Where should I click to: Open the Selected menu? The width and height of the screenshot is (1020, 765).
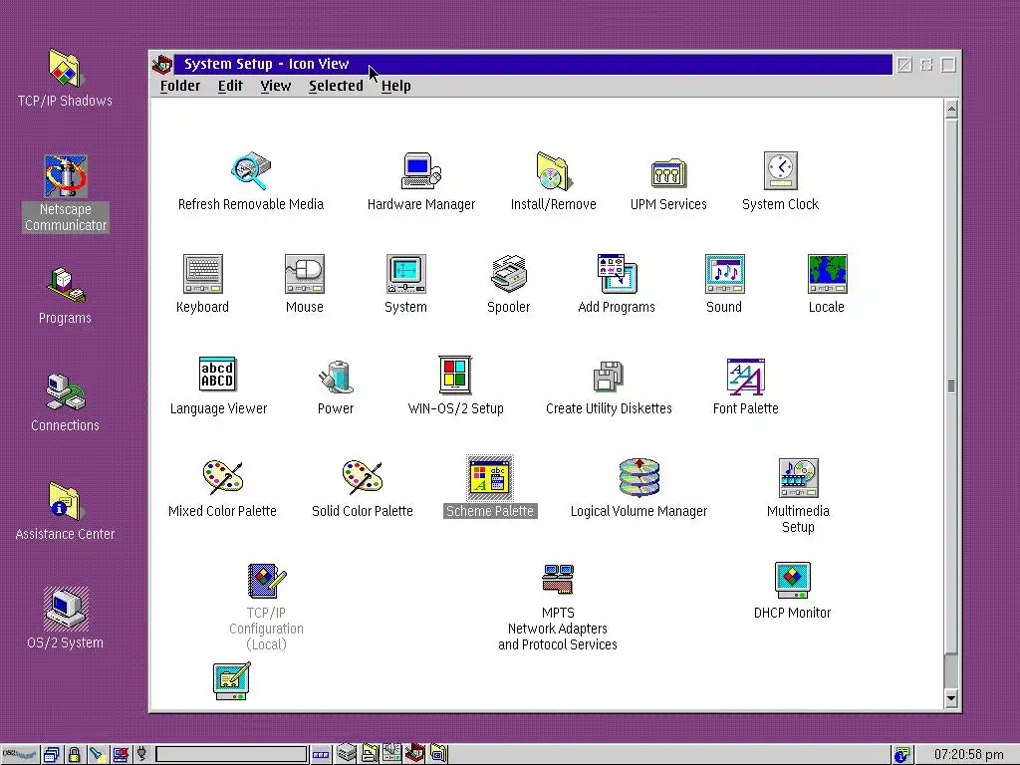point(336,86)
